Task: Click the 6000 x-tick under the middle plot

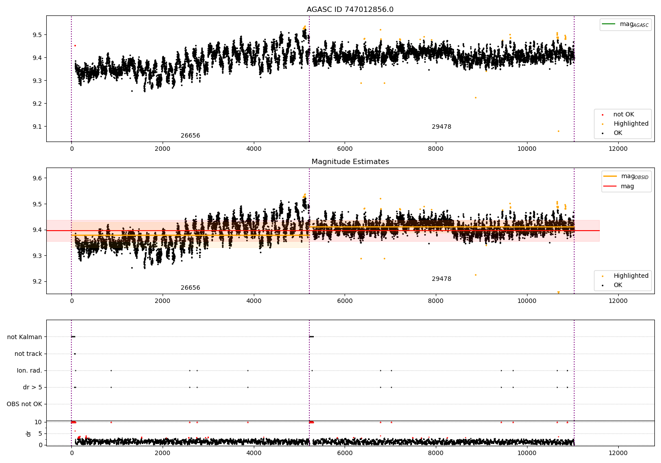Action: [x=345, y=301]
